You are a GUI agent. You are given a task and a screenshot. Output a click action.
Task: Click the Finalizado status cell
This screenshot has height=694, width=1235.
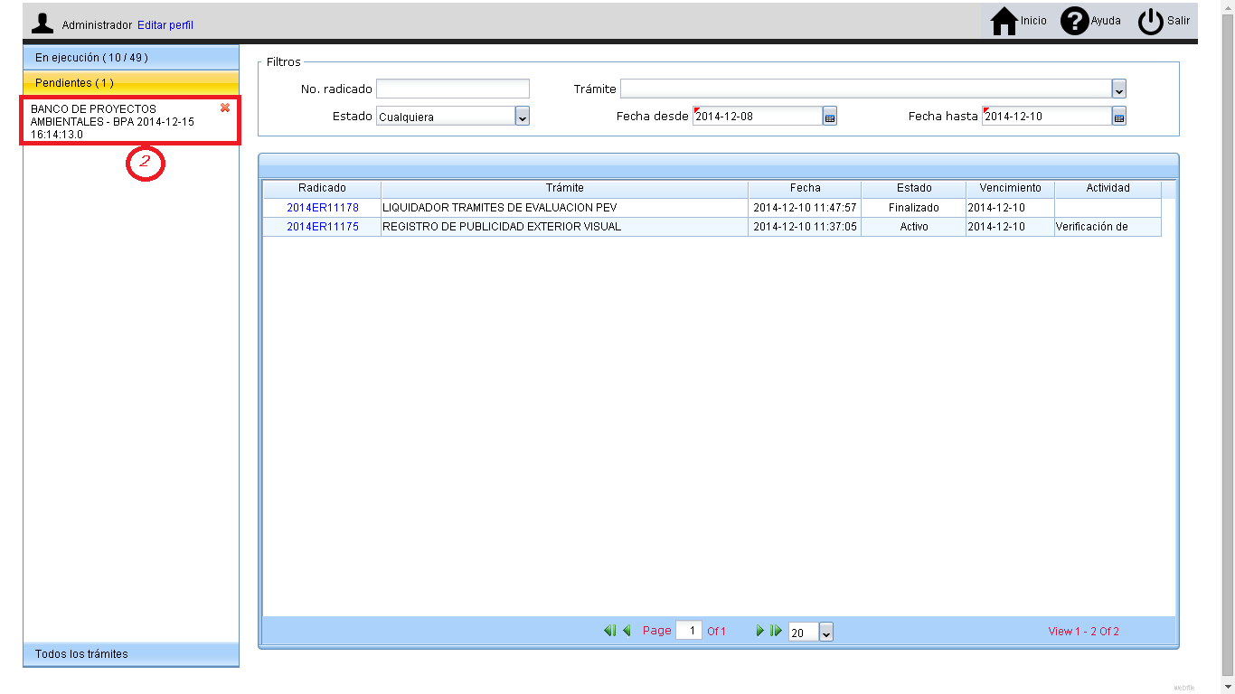914,208
